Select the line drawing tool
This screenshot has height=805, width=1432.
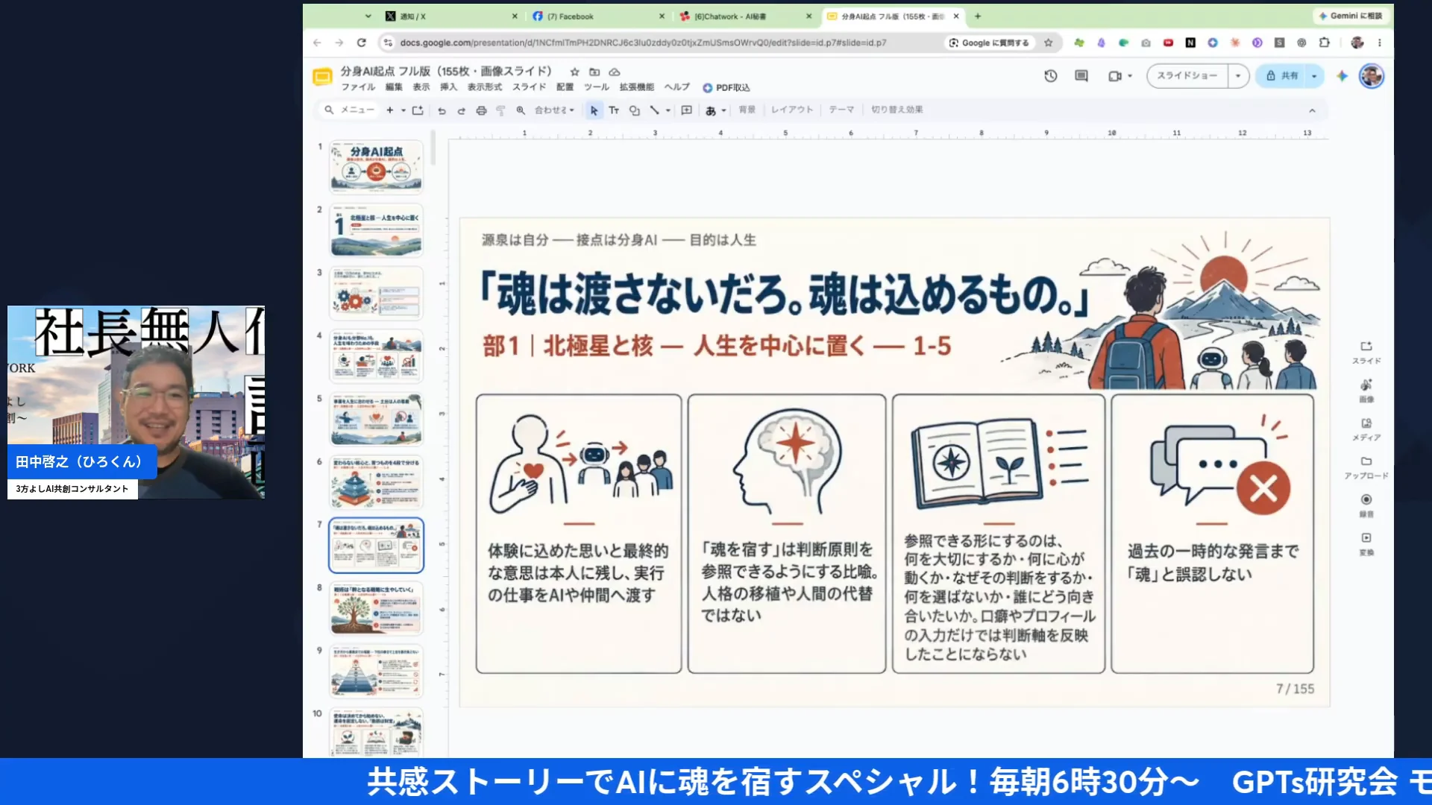point(654,110)
